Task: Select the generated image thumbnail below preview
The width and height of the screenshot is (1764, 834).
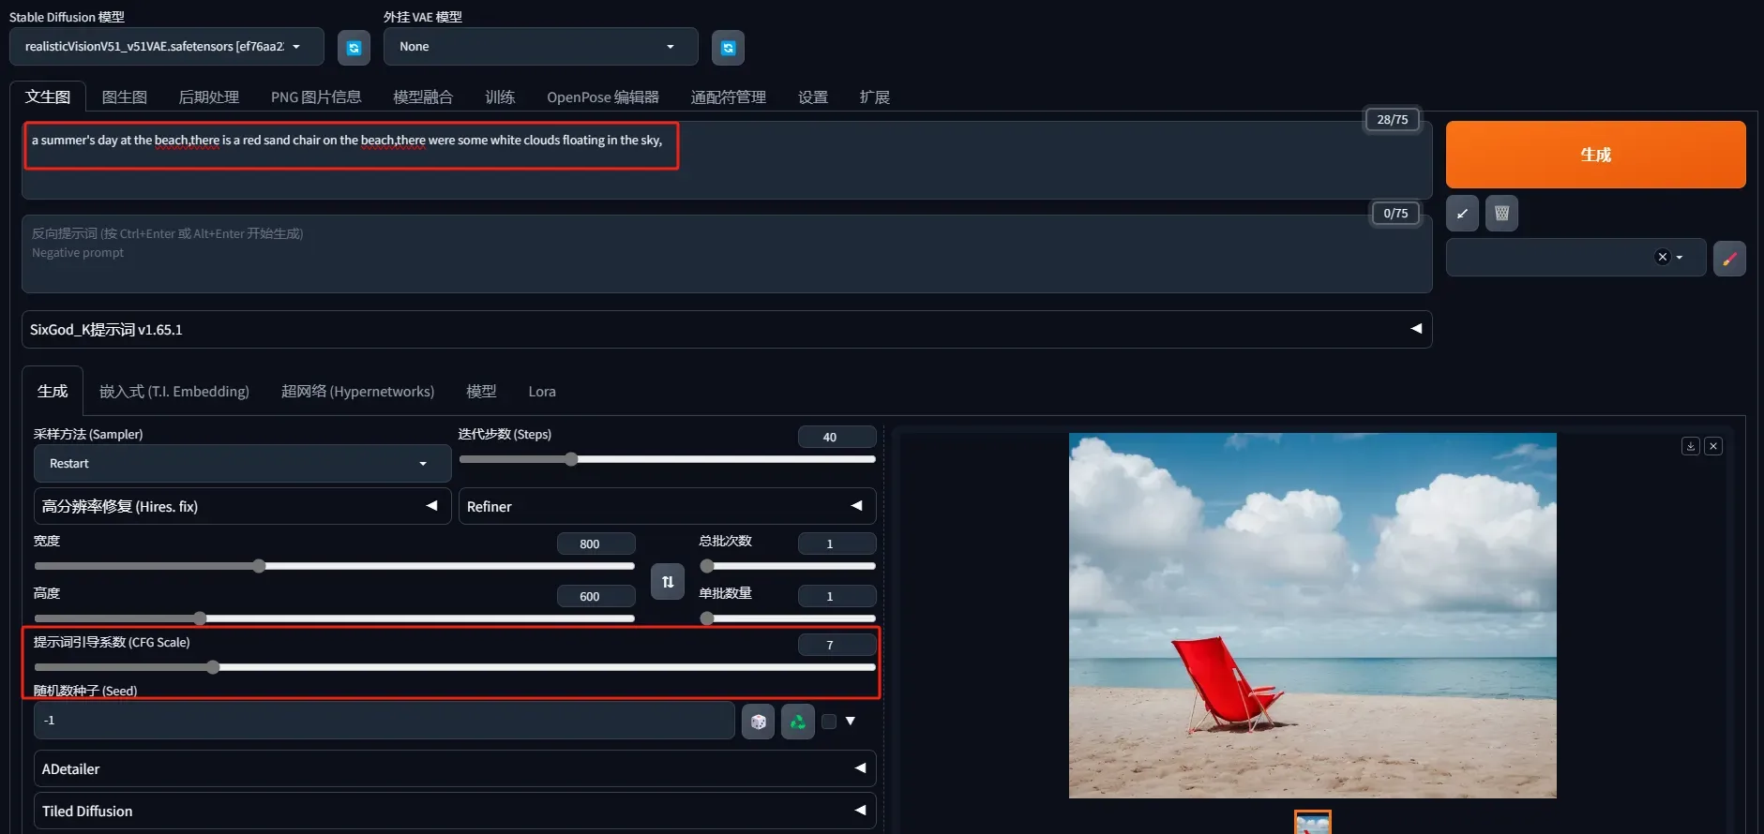Action: 1312,822
